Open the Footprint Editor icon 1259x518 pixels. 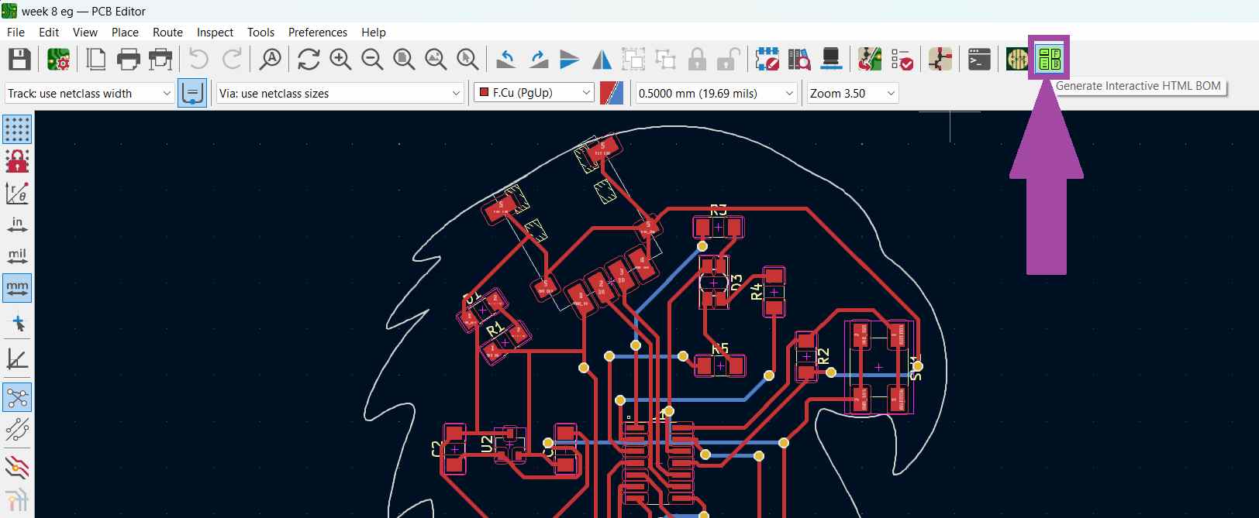coord(767,59)
